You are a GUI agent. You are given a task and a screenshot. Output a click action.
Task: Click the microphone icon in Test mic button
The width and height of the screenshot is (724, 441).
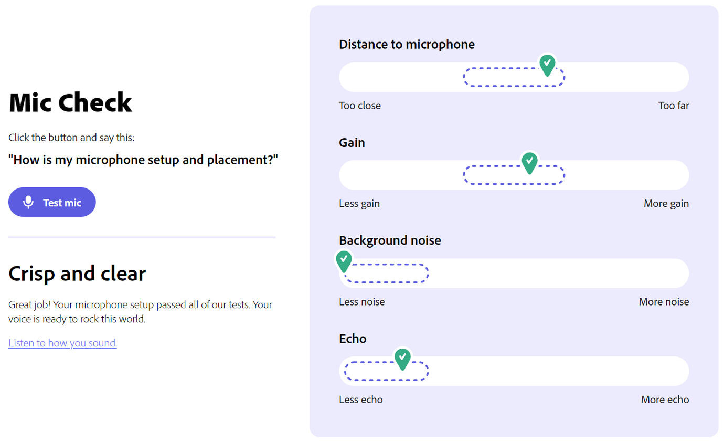click(28, 202)
